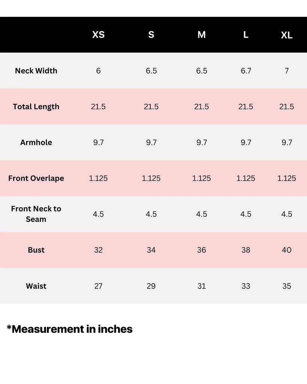Image resolution: width=307 pixels, height=384 pixels.
Task: Select the Bust value 40
Action: pos(287,250)
